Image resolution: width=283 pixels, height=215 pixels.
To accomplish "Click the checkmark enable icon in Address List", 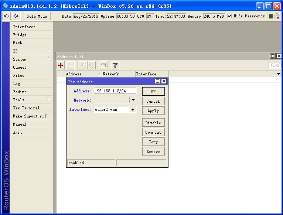I will (82, 65).
